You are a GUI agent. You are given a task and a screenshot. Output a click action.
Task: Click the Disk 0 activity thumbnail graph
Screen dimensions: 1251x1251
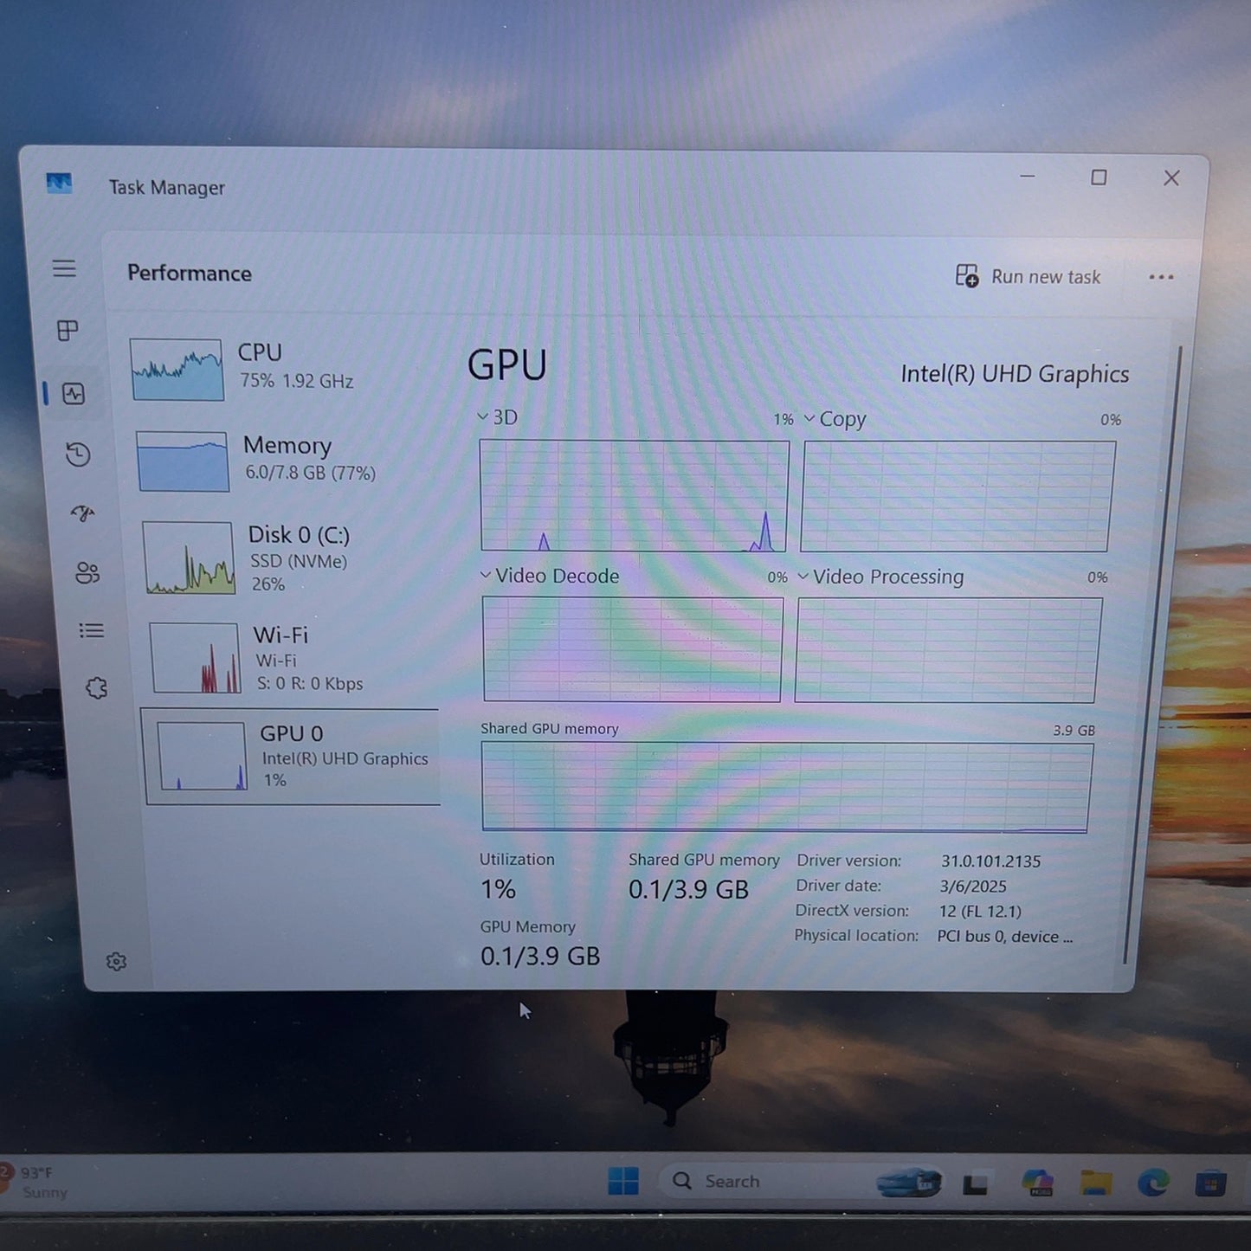pyautogui.click(x=189, y=558)
